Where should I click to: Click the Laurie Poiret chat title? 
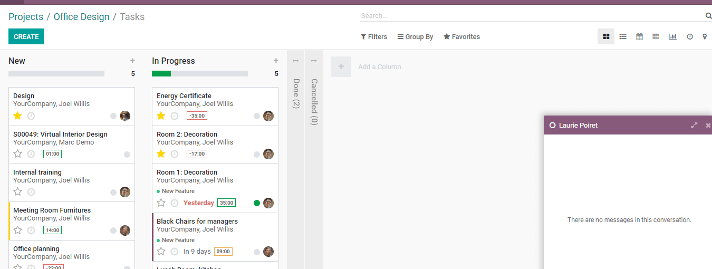[578, 126]
